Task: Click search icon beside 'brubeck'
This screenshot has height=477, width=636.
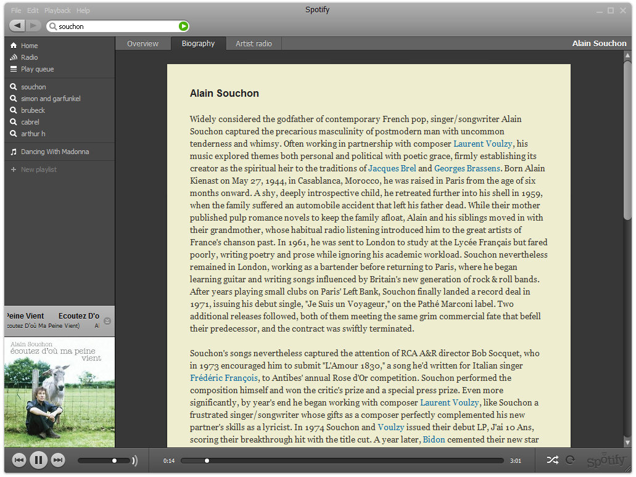Action: [x=14, y=110]
